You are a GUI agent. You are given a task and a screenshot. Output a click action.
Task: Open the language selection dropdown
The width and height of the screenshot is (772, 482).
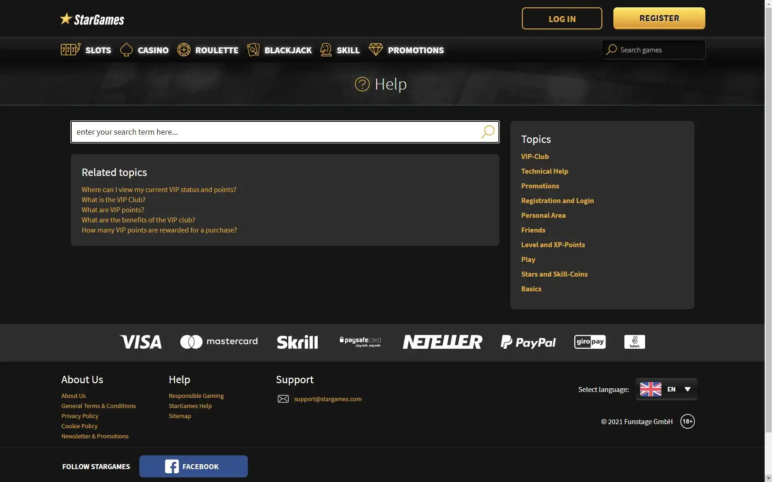(x=687, y=389)
